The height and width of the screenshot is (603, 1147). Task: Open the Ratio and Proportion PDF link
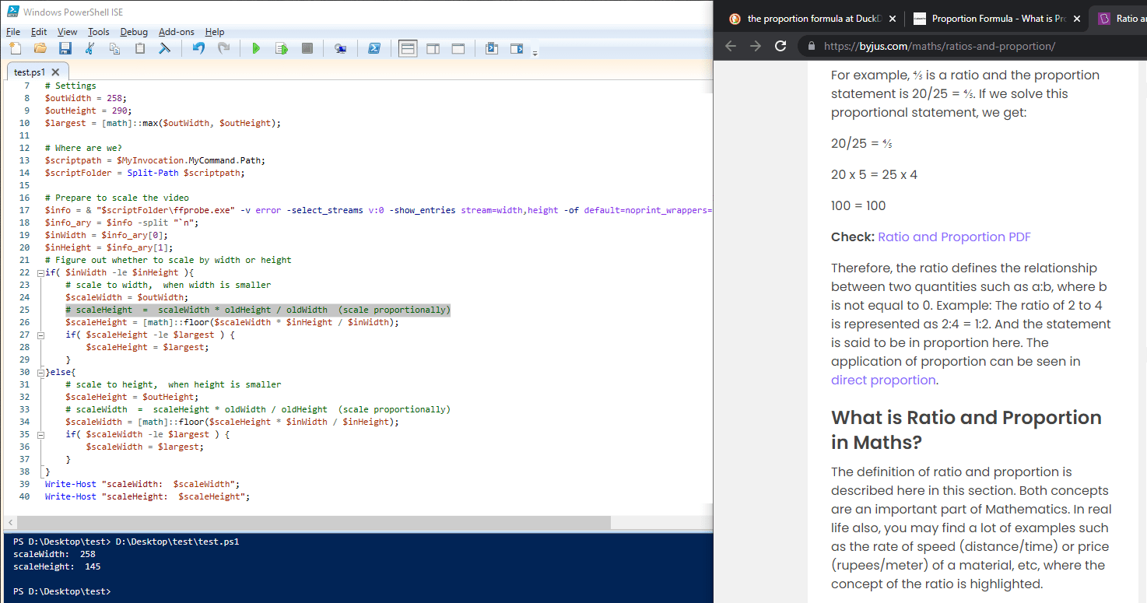point(954,237)
